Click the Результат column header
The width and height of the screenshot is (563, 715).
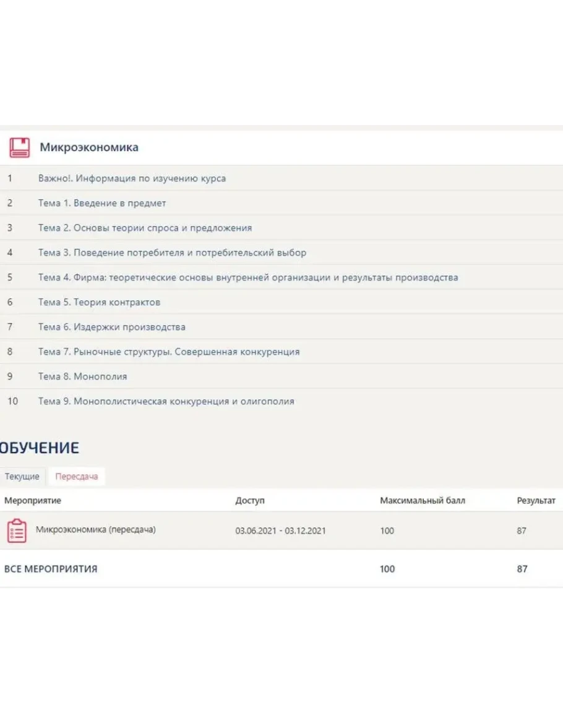click(536, 500)
